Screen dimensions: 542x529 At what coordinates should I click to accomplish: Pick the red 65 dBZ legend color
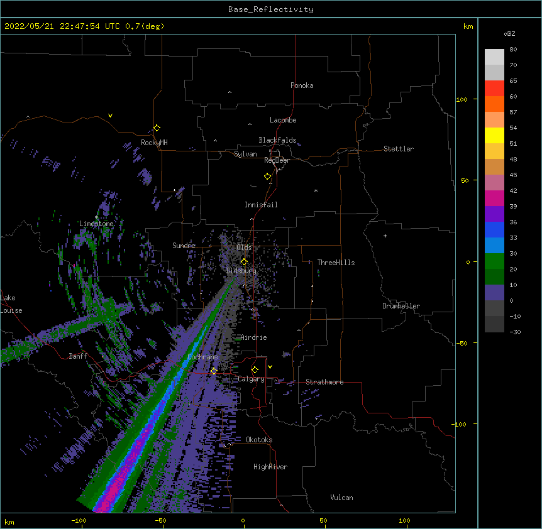(x=494, y=88)
